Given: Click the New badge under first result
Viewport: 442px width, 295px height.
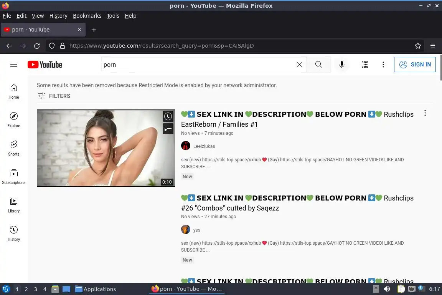Looking at the screenshot, I should click(x=187, y=176).
